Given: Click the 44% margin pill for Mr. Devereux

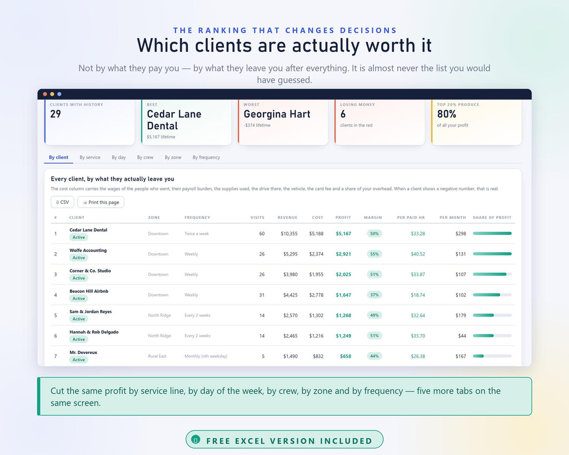Looking at the screenshot, I should [x=374, y=356].
